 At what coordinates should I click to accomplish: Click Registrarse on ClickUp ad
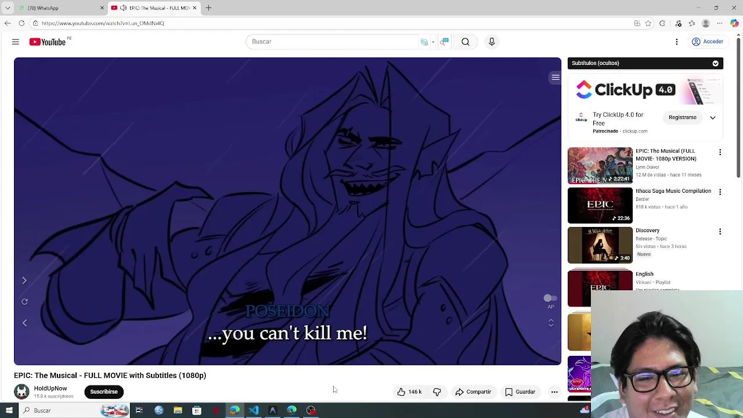coord(683,117)
